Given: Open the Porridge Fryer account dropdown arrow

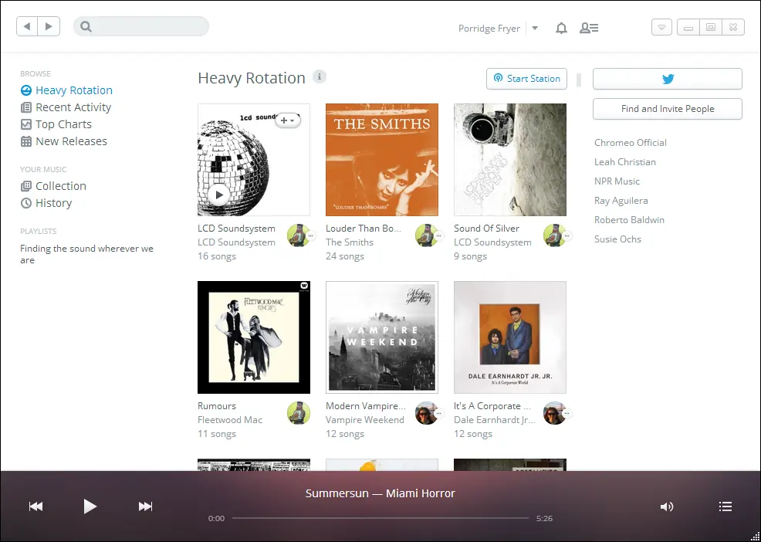Looking at the screenshot, I should [x=535, y=28].
